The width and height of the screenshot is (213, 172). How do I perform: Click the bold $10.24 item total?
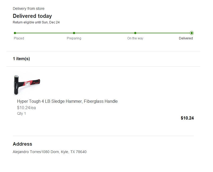[187, 118]
